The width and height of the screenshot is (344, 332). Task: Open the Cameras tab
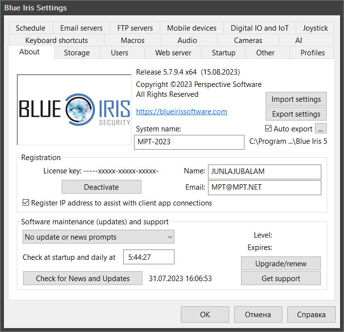click(x=248, y=41)
